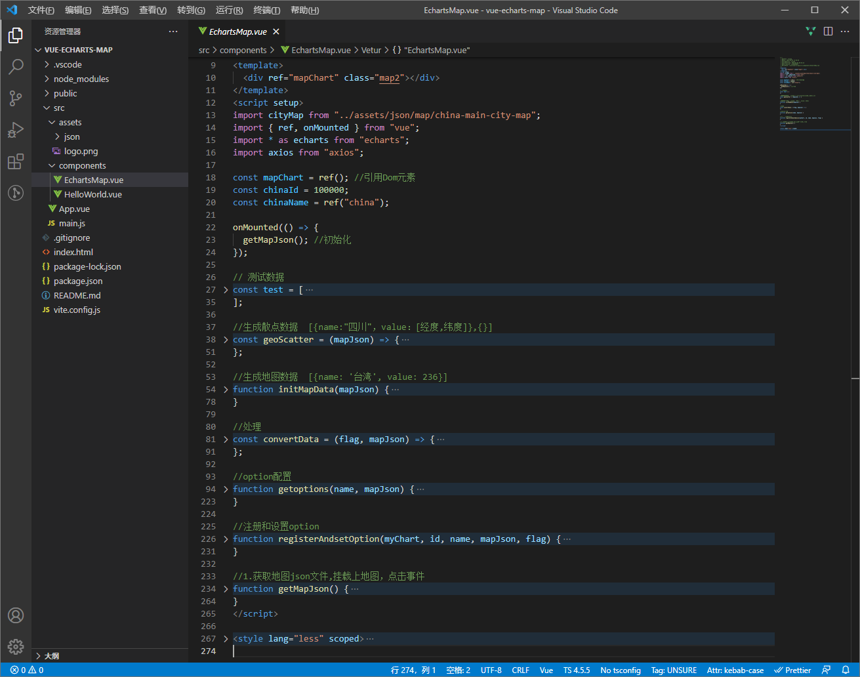Screen dimensions: 860x677
Task: Open the 文件(F) menu
Action: (x=41, y=10)
